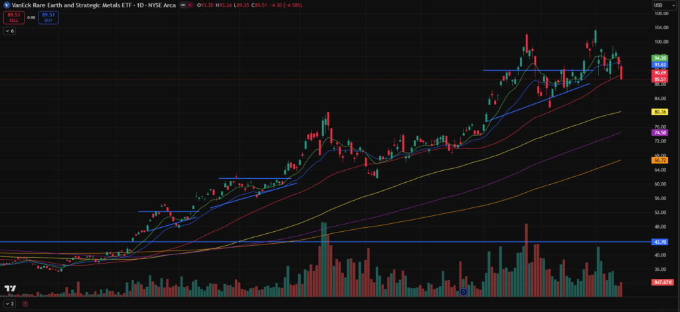
Task: Click the VanEck symbol logo icon
Action: coord(6,5)
